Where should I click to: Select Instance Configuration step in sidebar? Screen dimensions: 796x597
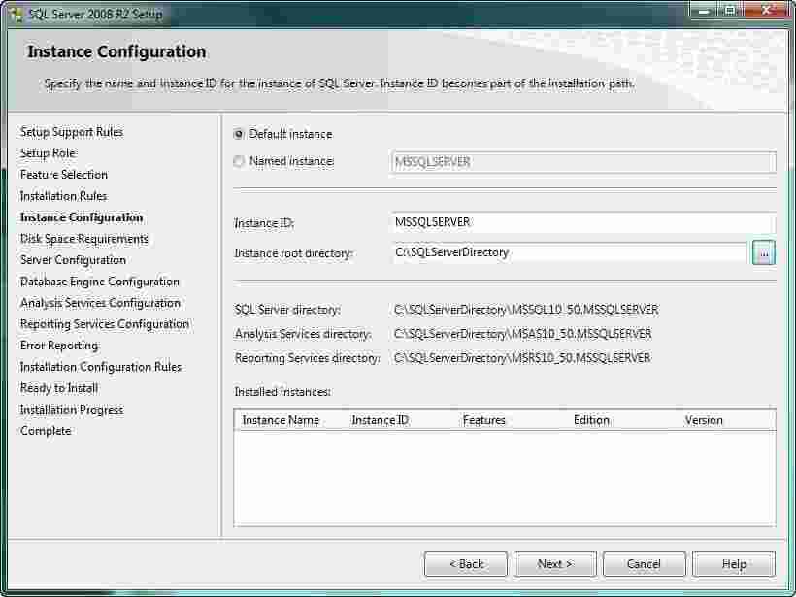coord(82,217)
